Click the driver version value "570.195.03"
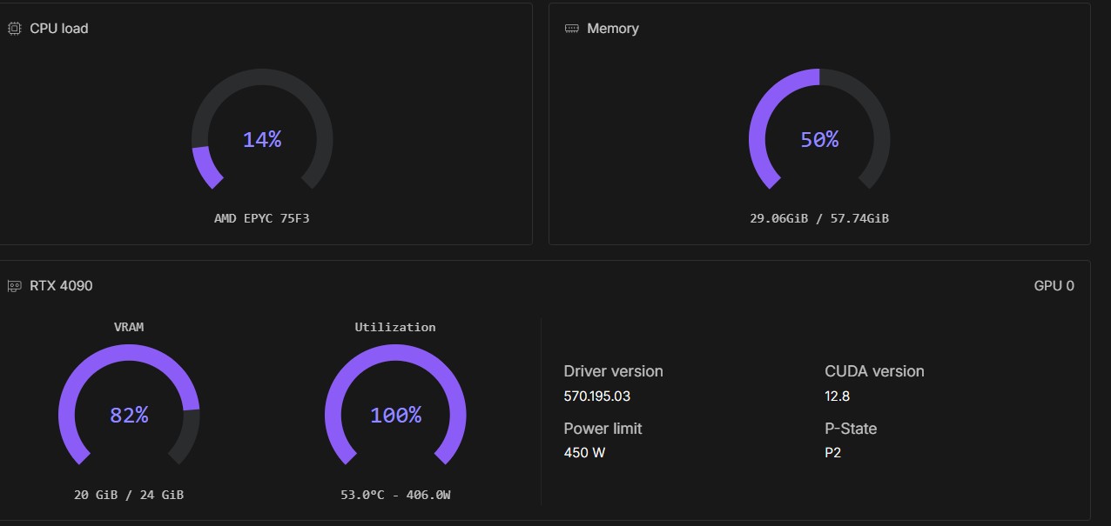Image resolution: width=1111 pixels, height=526 pixels. click(597, 396)
